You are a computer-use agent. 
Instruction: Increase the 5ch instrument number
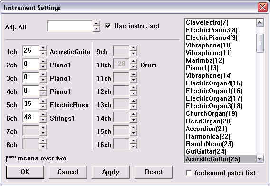(43, 101)
